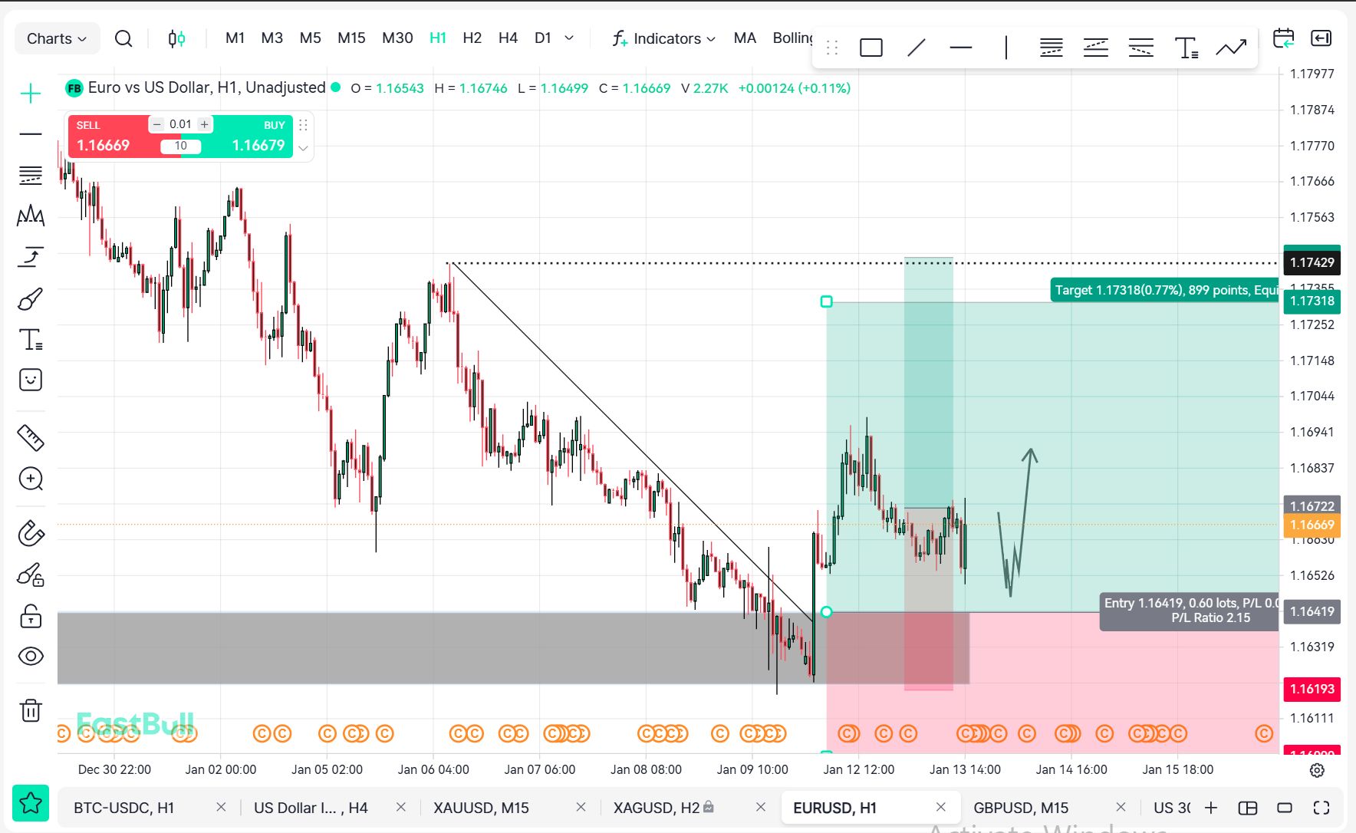Image resolution: width=1356 pixels, height=833 pixels.
Task: Click the zoom in tool
Action: 31,479
